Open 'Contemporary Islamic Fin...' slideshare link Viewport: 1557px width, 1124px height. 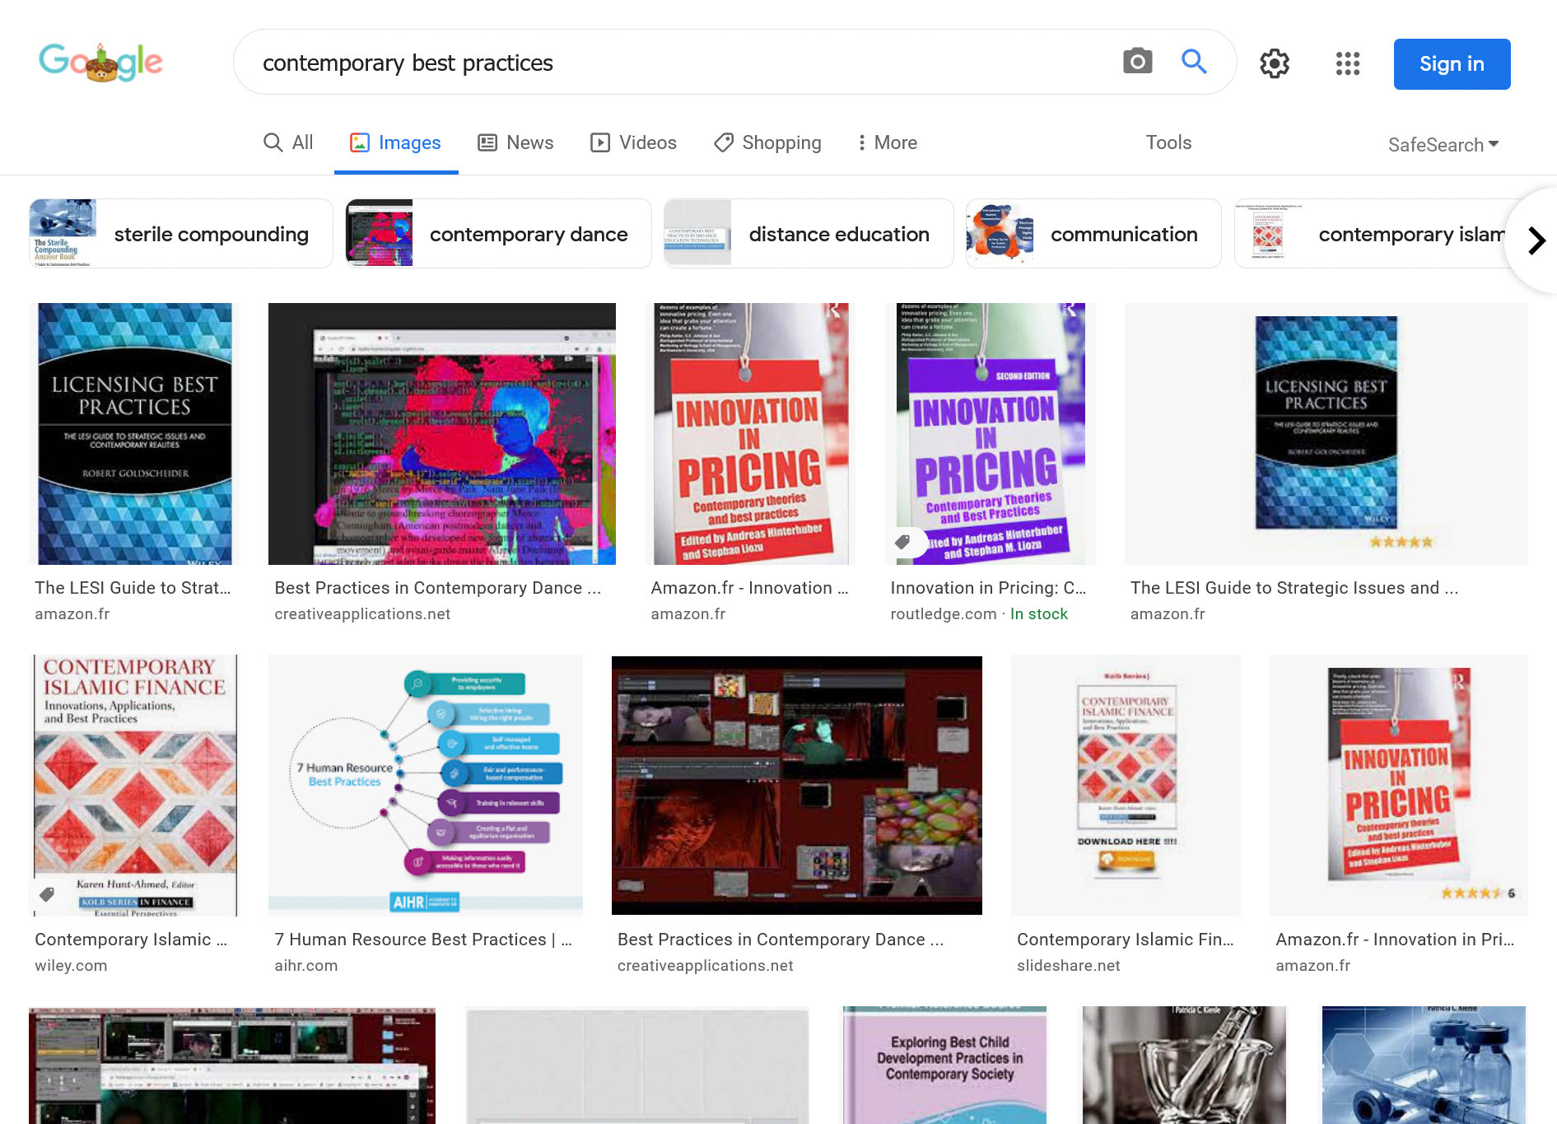point(1125,940)
